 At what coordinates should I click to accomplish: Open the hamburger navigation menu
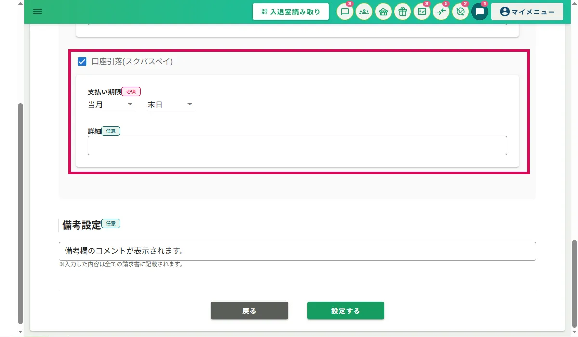(x=38, y=12)
